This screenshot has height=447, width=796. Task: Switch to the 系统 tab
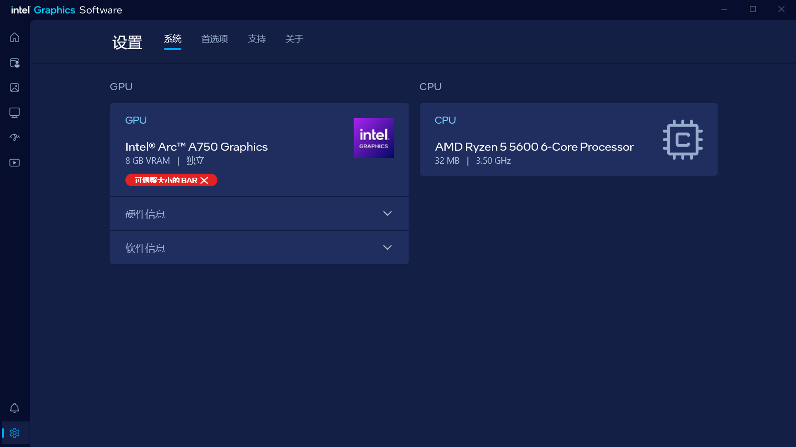(172, 39)
